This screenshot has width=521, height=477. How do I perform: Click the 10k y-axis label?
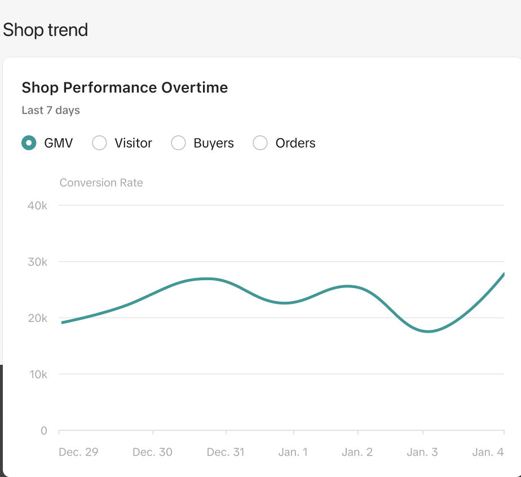(x=38, y=374)
